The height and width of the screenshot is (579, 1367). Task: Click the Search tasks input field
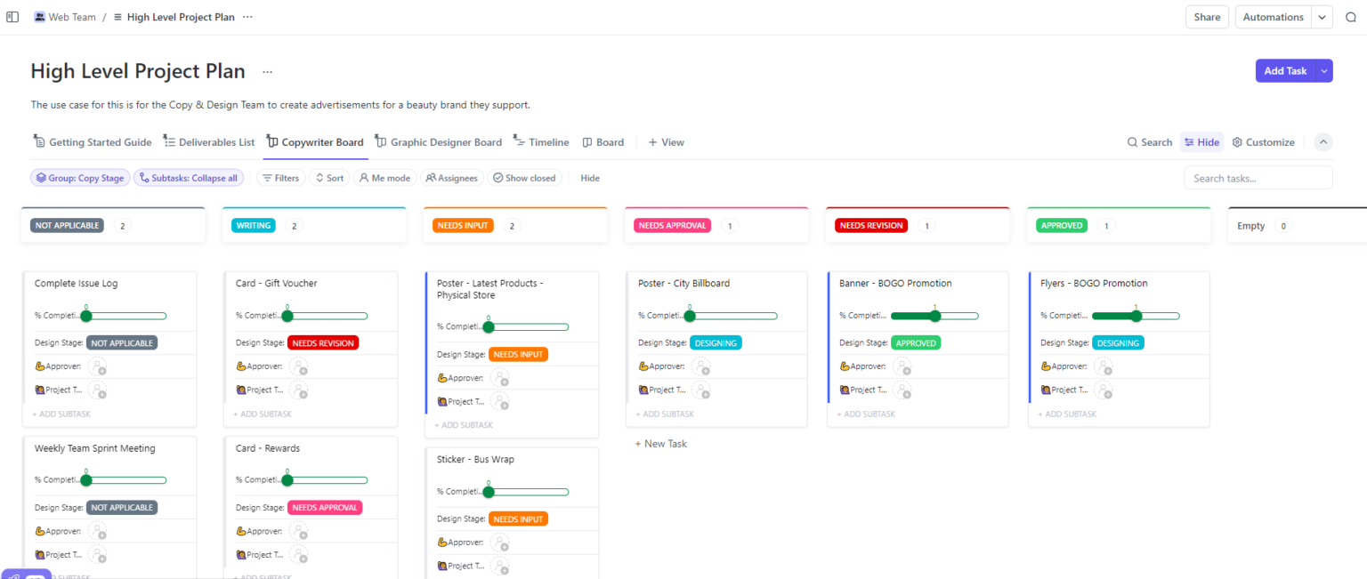(1258, 177)
